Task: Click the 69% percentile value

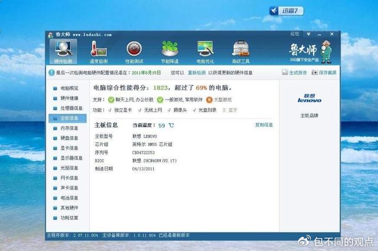Action: point(201,88)
